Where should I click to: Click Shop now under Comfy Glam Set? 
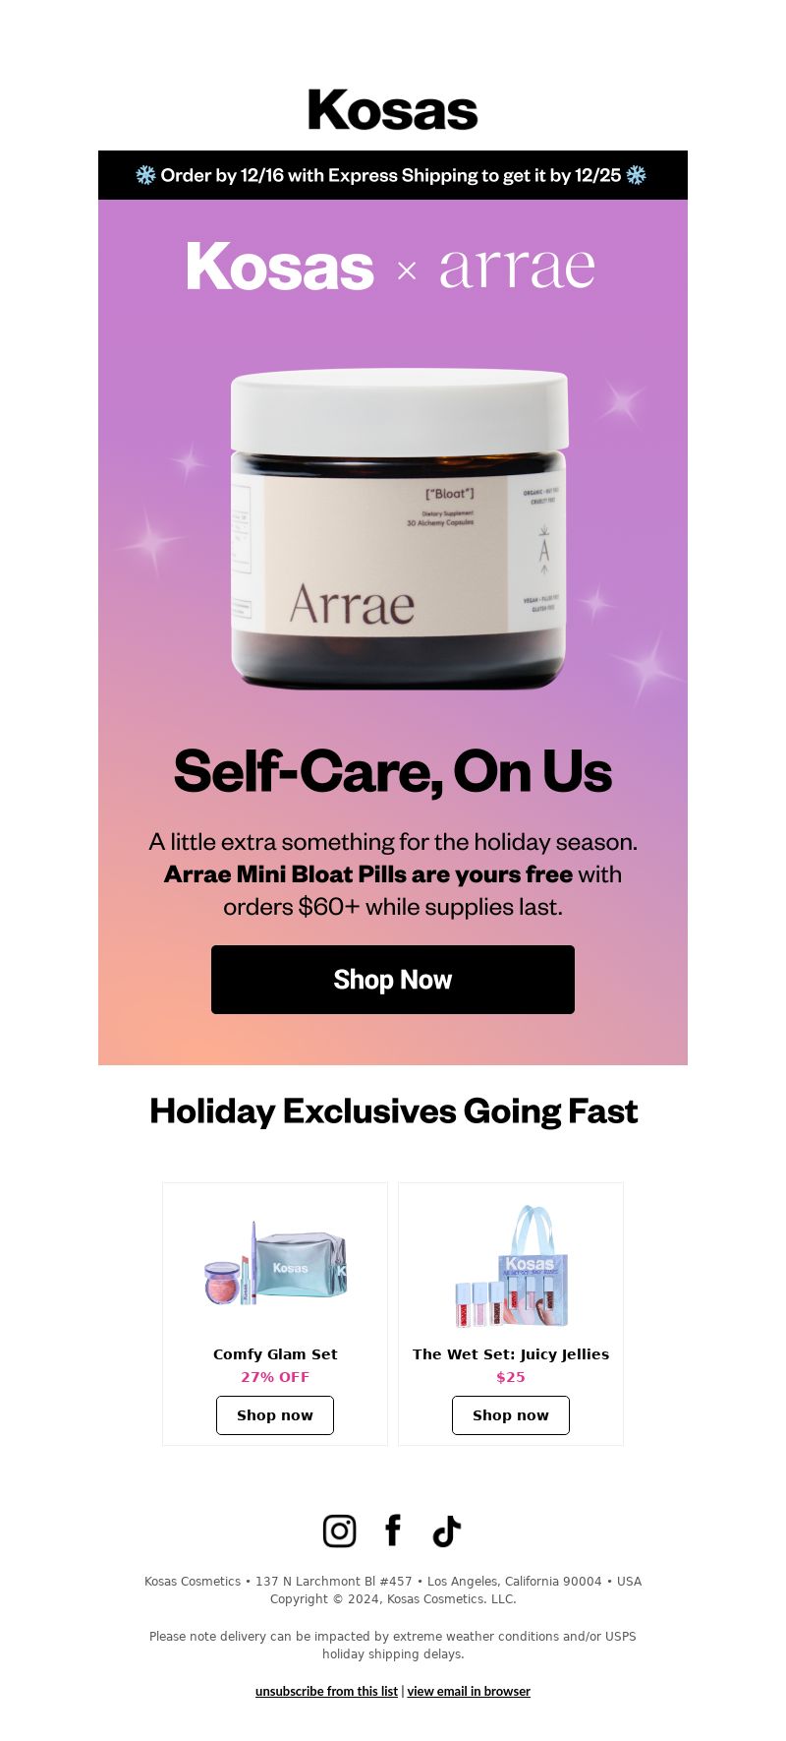point(275,1415)
